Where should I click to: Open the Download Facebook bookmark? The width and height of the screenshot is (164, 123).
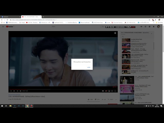pos(117,23)
